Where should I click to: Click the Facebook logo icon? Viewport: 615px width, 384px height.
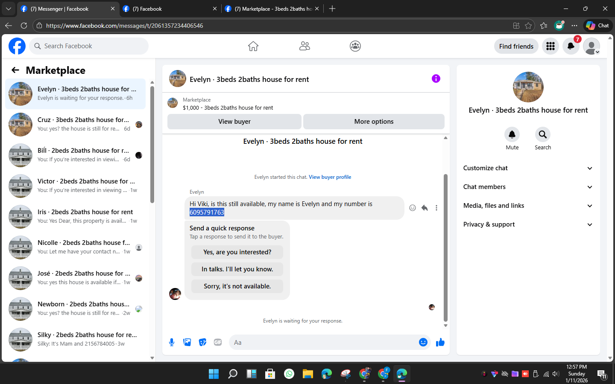(x=17, y=46)
